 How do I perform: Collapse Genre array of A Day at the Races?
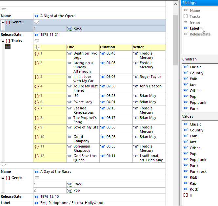click(x=3, y=178)
